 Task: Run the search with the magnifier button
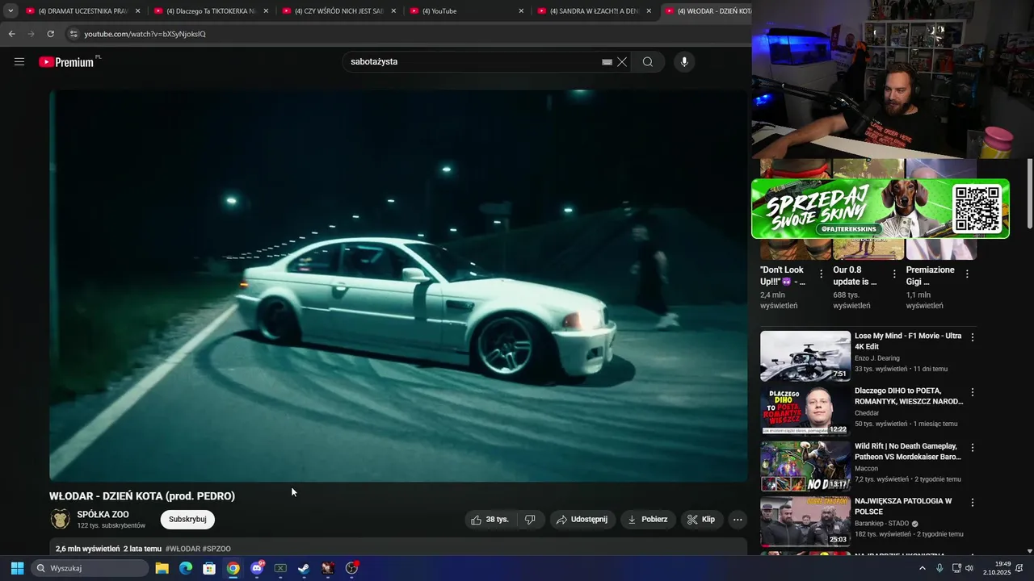pos(648,62)
